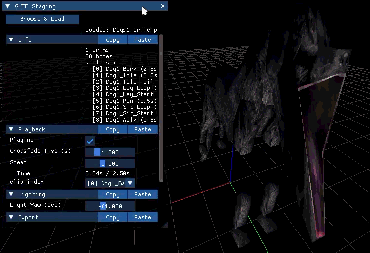Paste into the Info section
This screenshot has width=370, height=253.
coord(143,40)
